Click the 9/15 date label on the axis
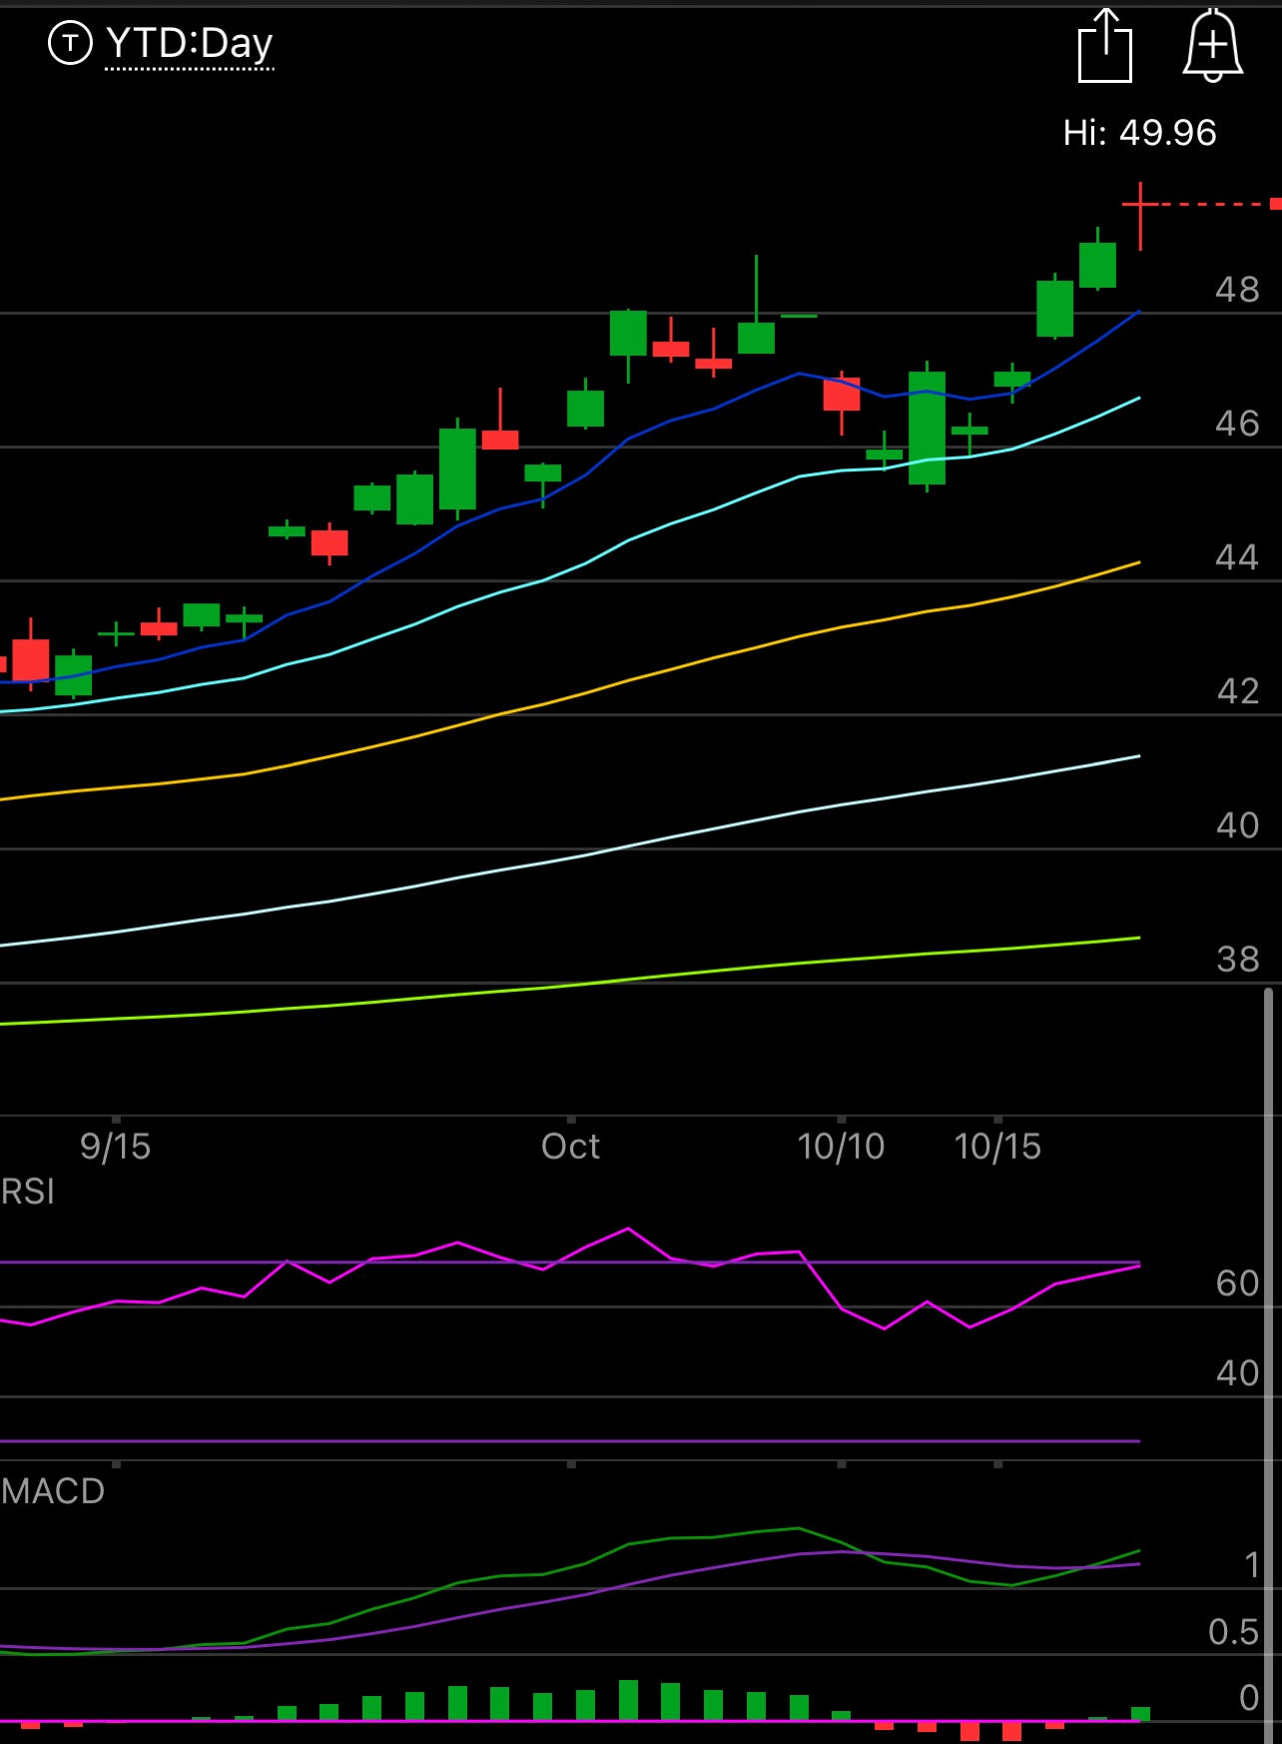The image size is (1282, 1744). tap(116, 1146)
